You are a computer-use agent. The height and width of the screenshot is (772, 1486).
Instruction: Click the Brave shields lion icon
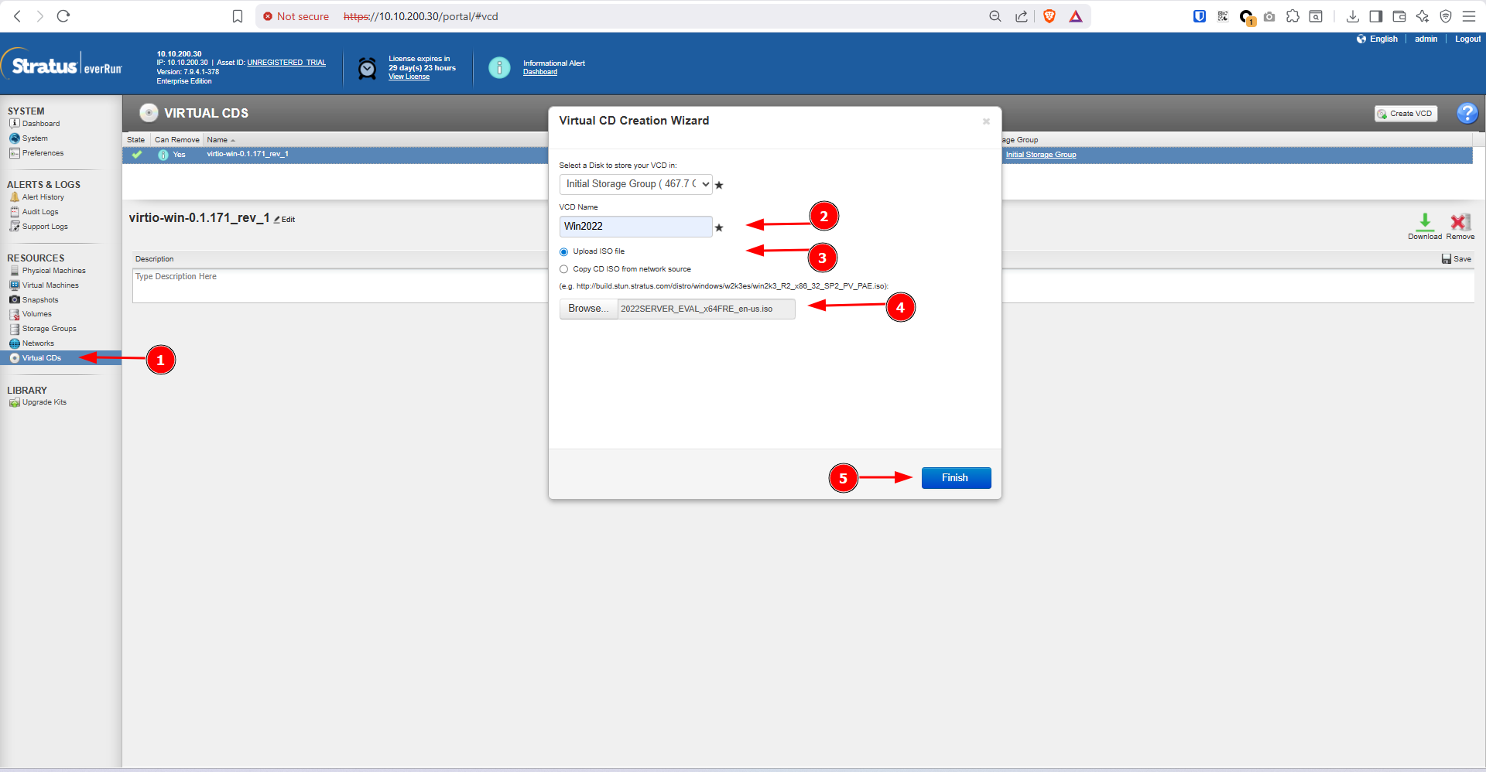click(1049, 16)
